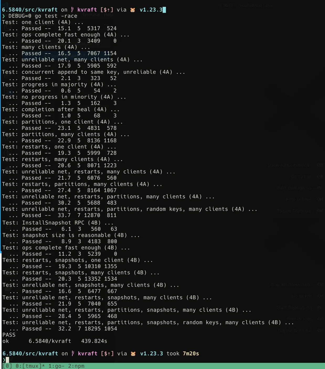Switch to tmux window 1:go

[x=56, y=366]
